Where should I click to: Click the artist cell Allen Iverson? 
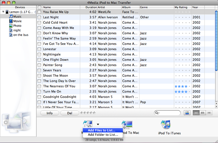108,17
